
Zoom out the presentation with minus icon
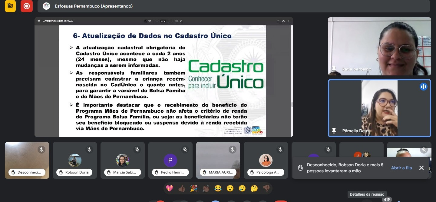(x=157, y=21)
